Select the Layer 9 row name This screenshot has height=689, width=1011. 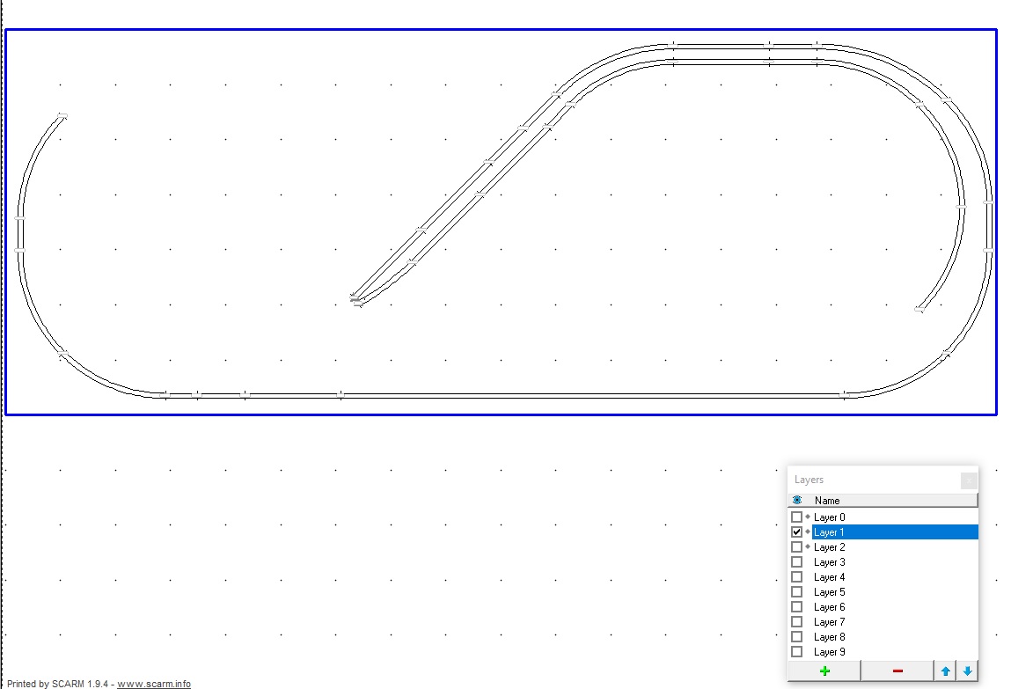tap(829, 652)
